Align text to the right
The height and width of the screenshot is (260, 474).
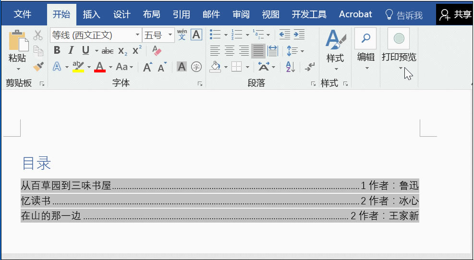243,51
